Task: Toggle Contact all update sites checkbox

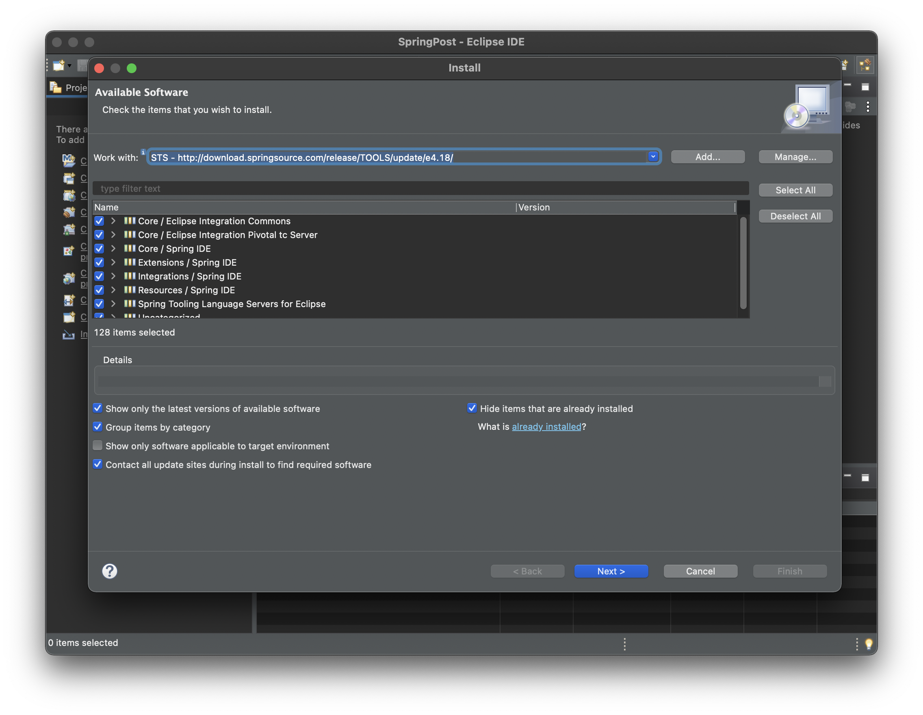Action: pyautogui.click(x=97, y=464)
